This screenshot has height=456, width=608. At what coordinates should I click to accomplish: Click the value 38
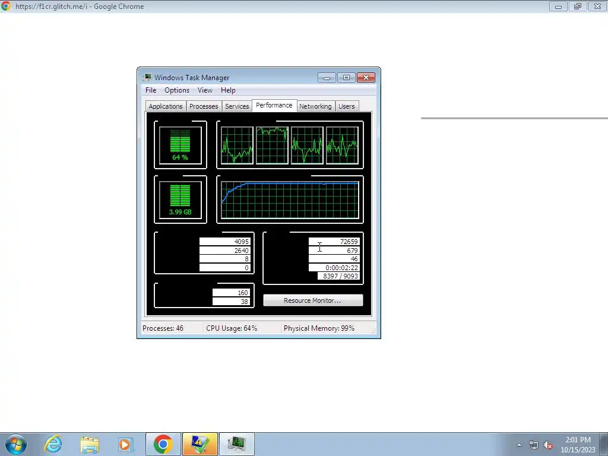[x=231, y=302]
